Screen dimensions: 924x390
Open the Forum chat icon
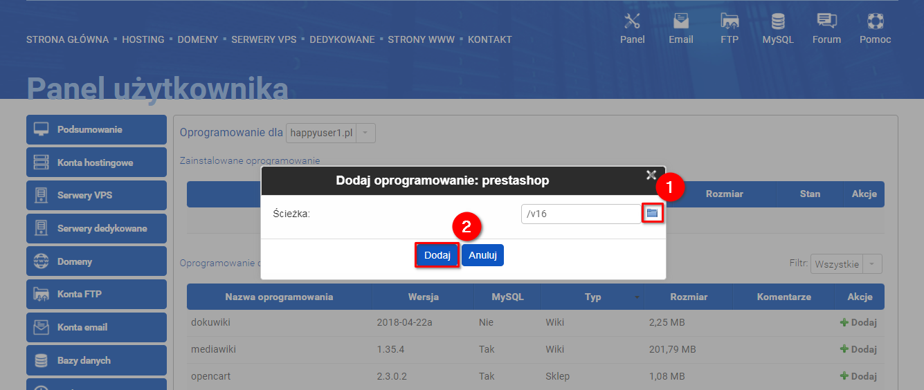(x=826, y=21)
